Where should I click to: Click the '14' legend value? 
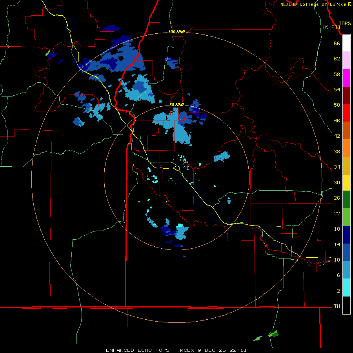point(337,244)
